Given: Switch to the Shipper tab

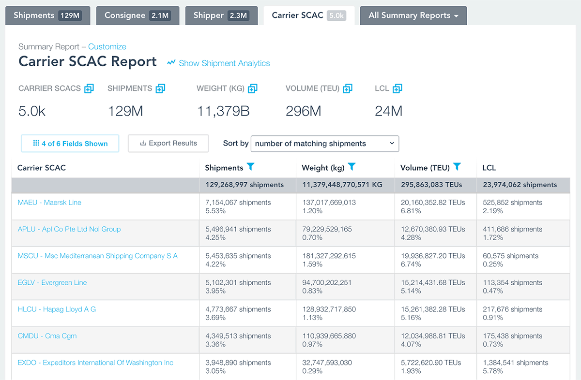Looking at the screenshot, I should coord(221,15).
